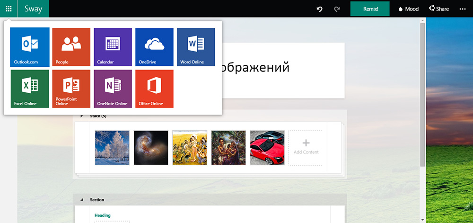Expand the Stack (5) group

point(81,116)
